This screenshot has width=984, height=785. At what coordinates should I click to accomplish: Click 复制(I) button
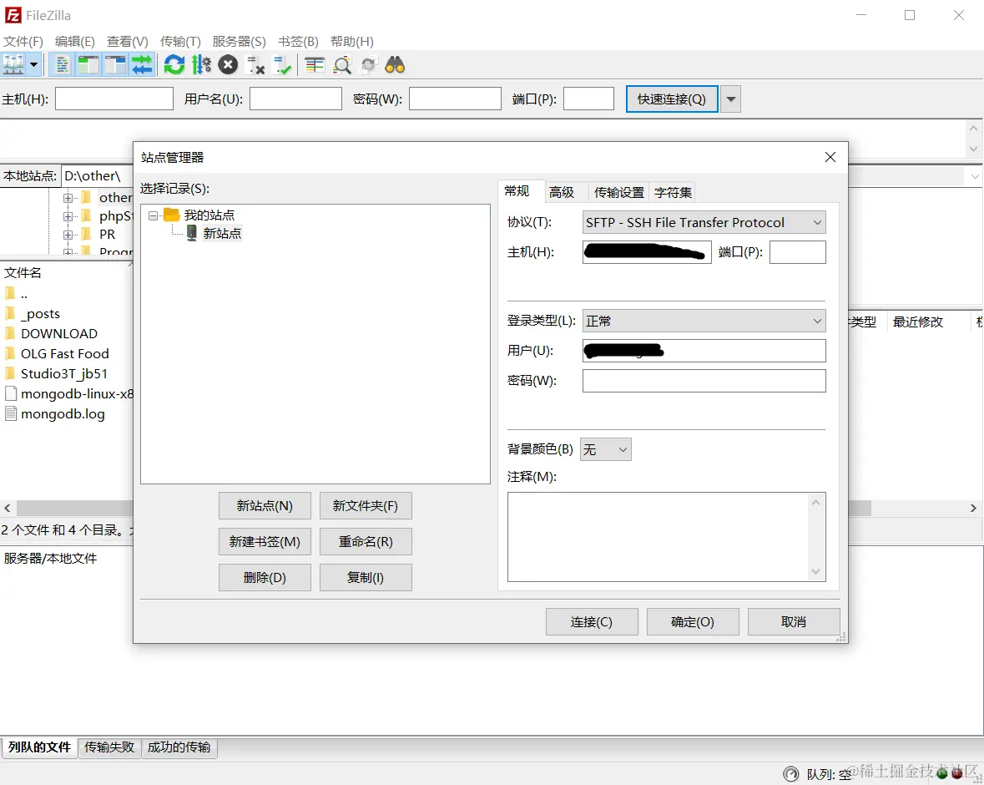click(366, 577)
